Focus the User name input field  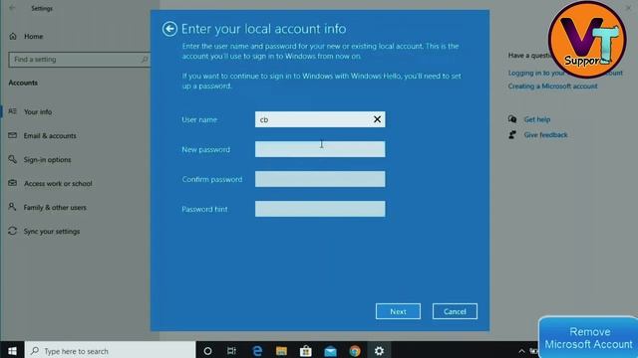(x=320, y=119)
